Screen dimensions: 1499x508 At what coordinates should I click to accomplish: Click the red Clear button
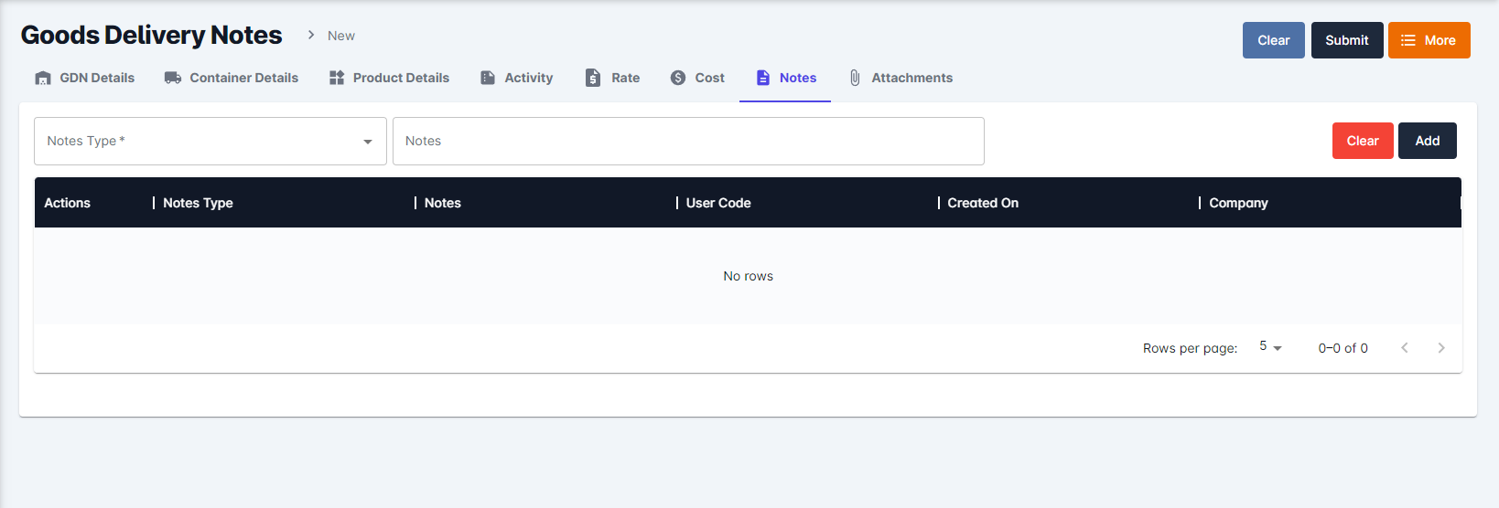(x=1362, y=141)
